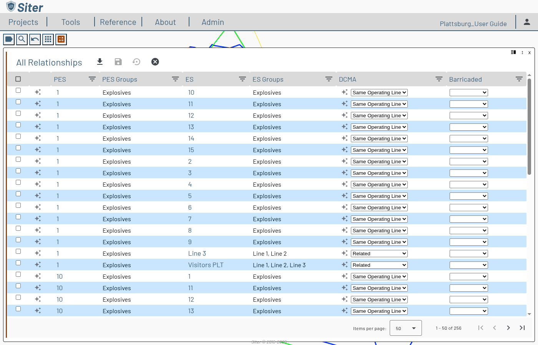Check the row for PES 1, ES 10
The height and width of the screenshot is (345, 538).
click(x=18, y=90)
